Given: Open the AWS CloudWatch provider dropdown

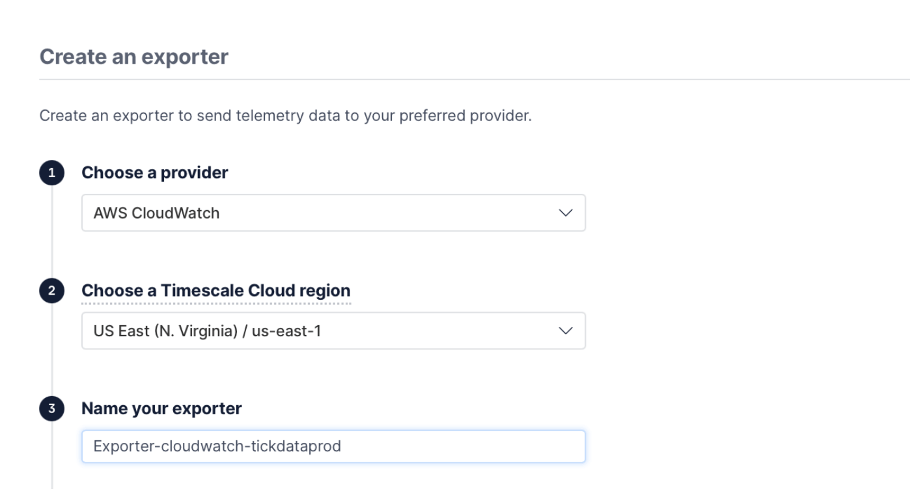Looking at the screenshot, I should point(333,213).
